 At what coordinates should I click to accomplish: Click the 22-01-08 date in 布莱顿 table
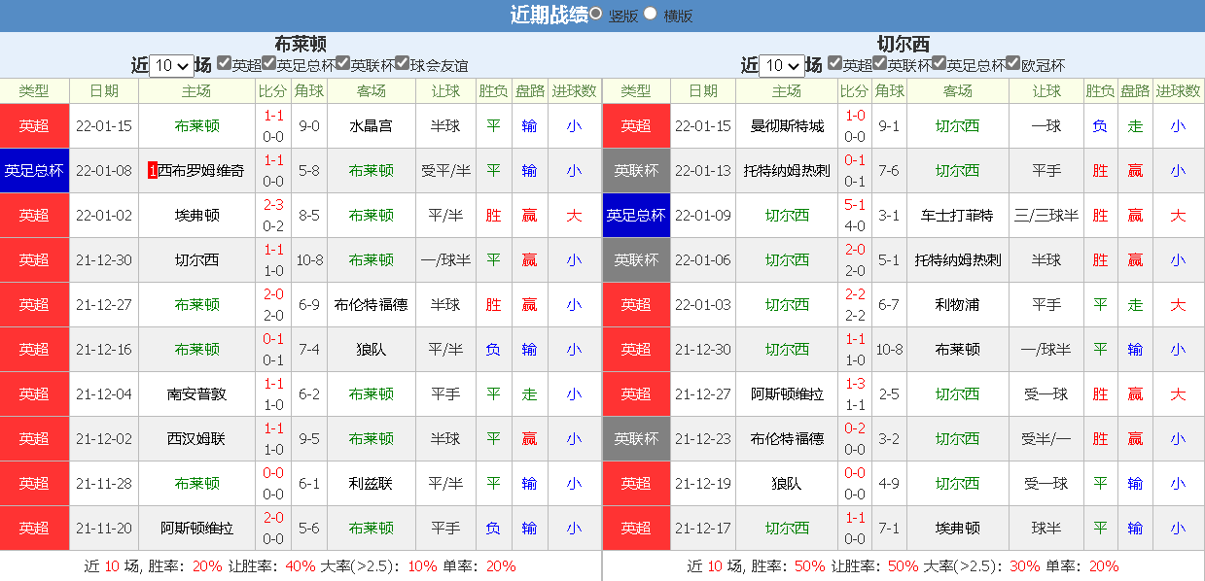pyautogui.click(x=104, y=170)
